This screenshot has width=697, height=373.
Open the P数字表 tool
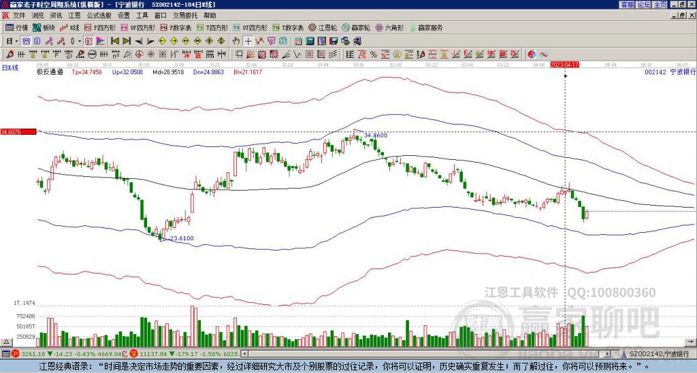click(x=176, y=27)
